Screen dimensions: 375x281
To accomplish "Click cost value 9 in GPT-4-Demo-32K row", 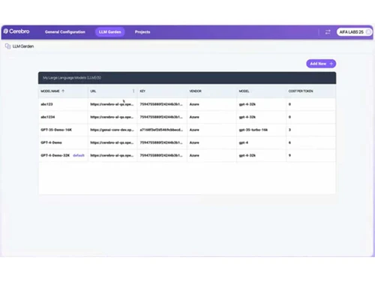I will point(289,155).
